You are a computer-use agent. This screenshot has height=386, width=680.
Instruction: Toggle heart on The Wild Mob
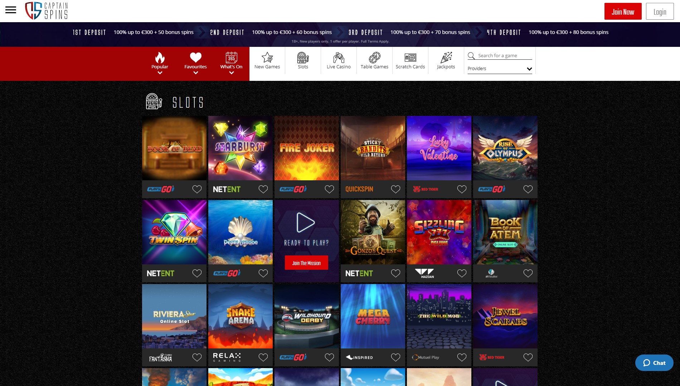pos(462,357)
